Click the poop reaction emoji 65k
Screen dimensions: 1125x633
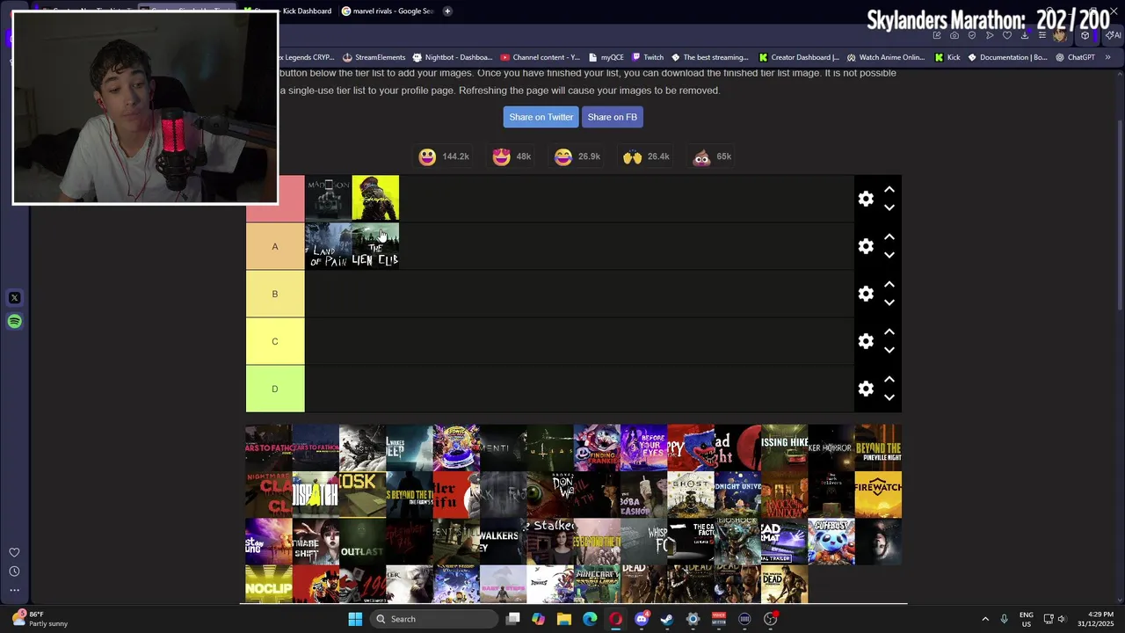(701, 156)
